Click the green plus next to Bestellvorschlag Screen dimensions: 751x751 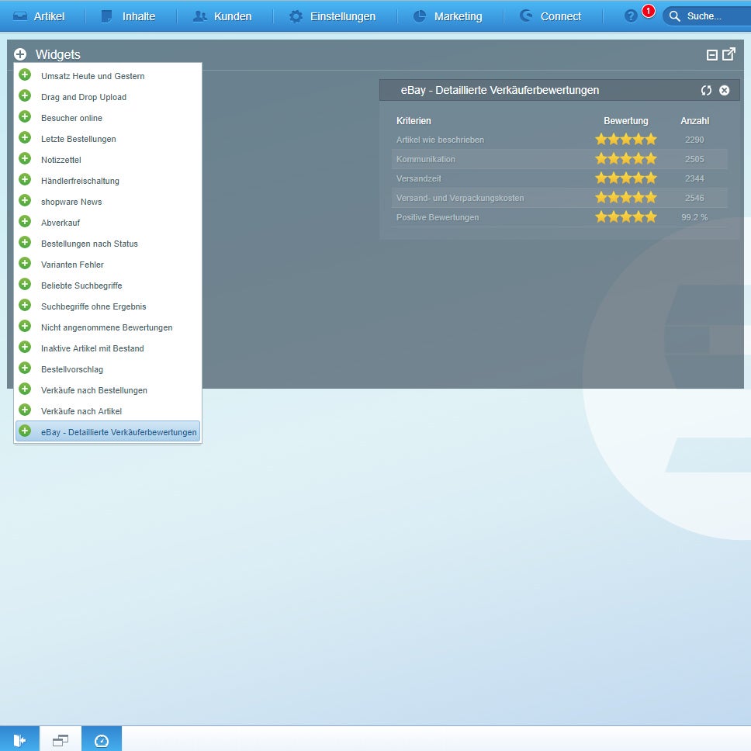[x=25, y=369]
